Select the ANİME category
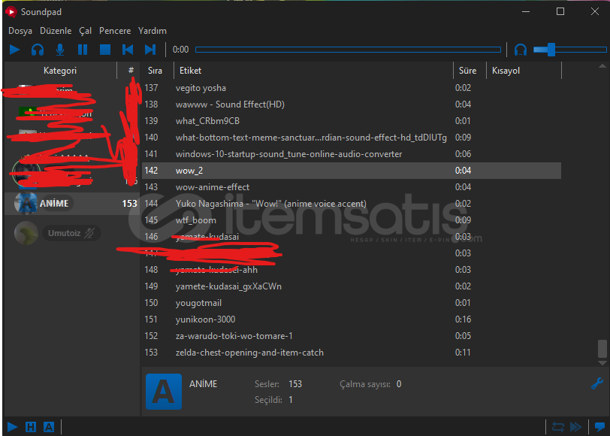 [x=72, y=204]
